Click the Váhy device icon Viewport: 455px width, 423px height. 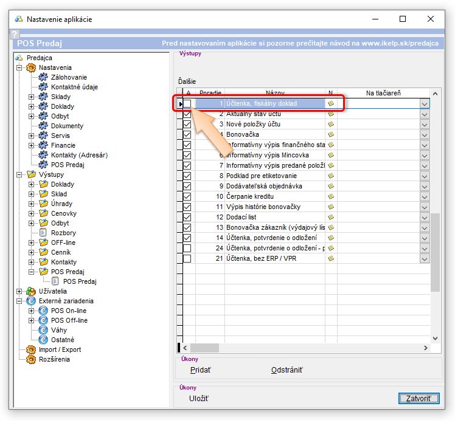[43, 330]
